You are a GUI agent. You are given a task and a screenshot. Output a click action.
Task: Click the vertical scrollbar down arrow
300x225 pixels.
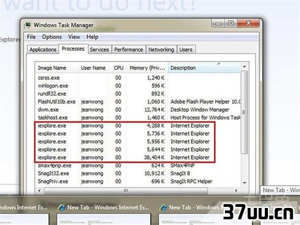click(245, 183)
